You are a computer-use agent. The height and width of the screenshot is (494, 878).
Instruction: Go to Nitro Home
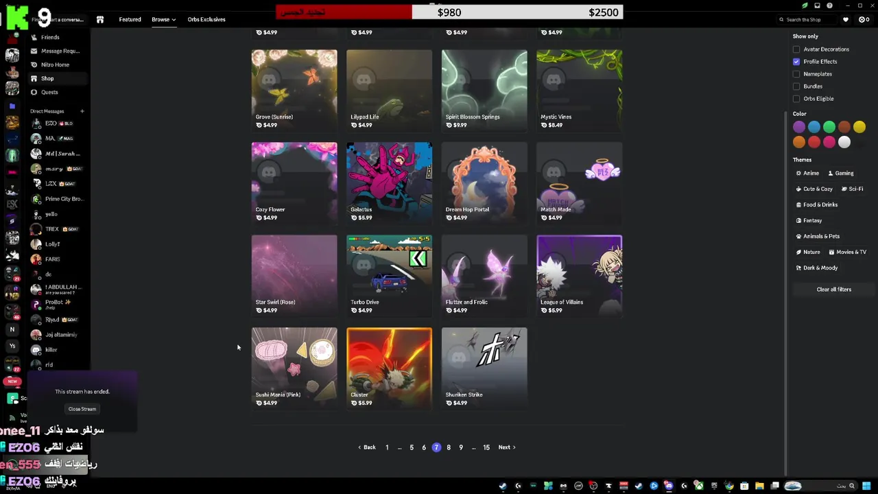point(56,64)
